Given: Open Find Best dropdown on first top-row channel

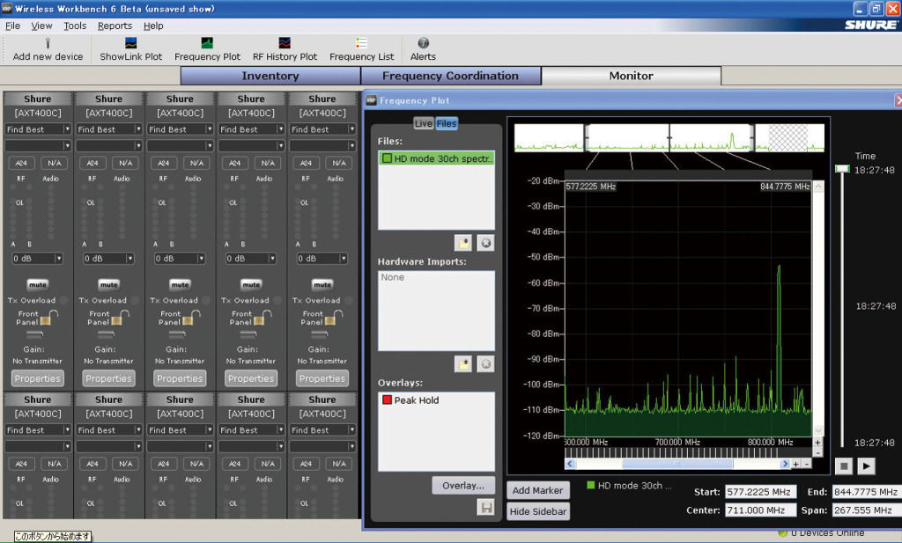Looking at the screenshot, I should [x=38, y=129].
